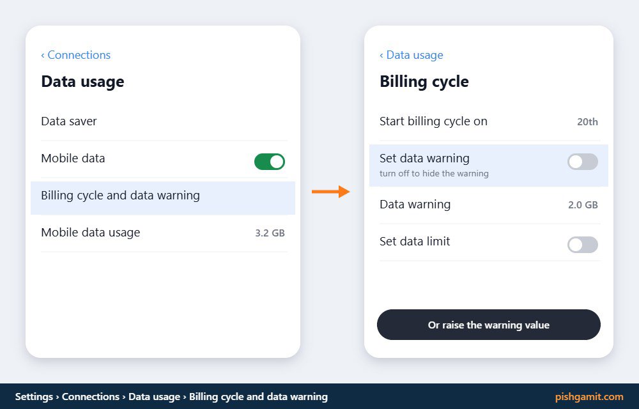Open the Data saver setting
This screenshot has height=409, width=639.
pos(163,121)
